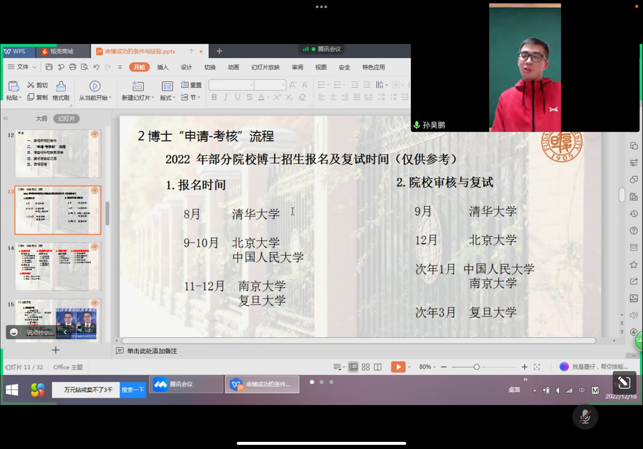Click 单击此处添加备注 notes area

152,351
